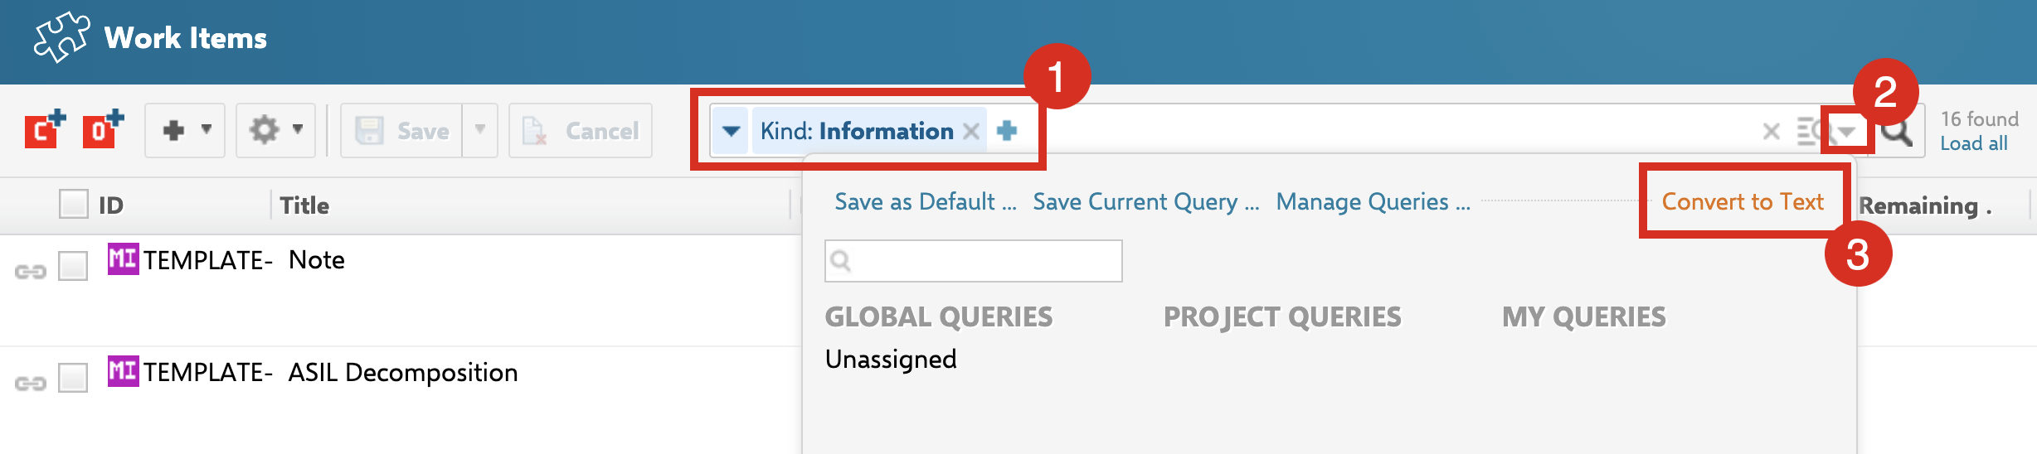Screen dimensions: 2037x454
Task: Open the plus button dropdown menu
Action: 186,130
